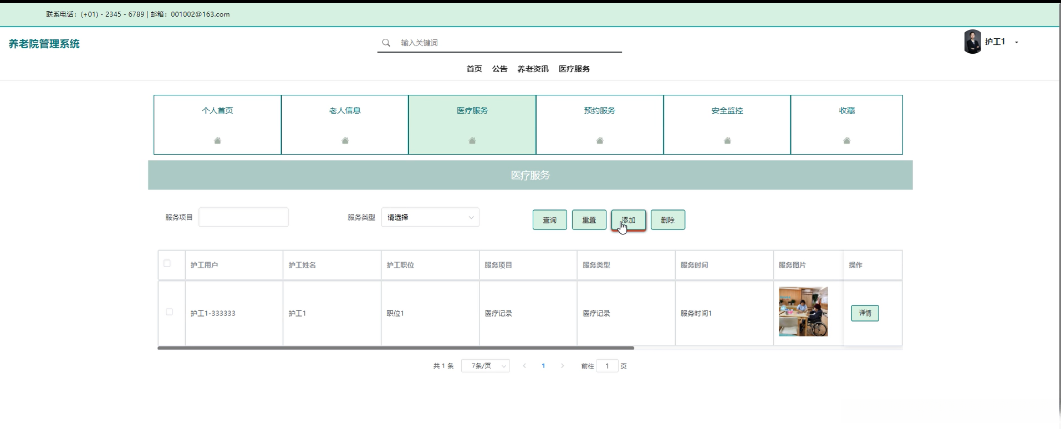Expand the 护工1 user menu arrow

point(1017,42)
